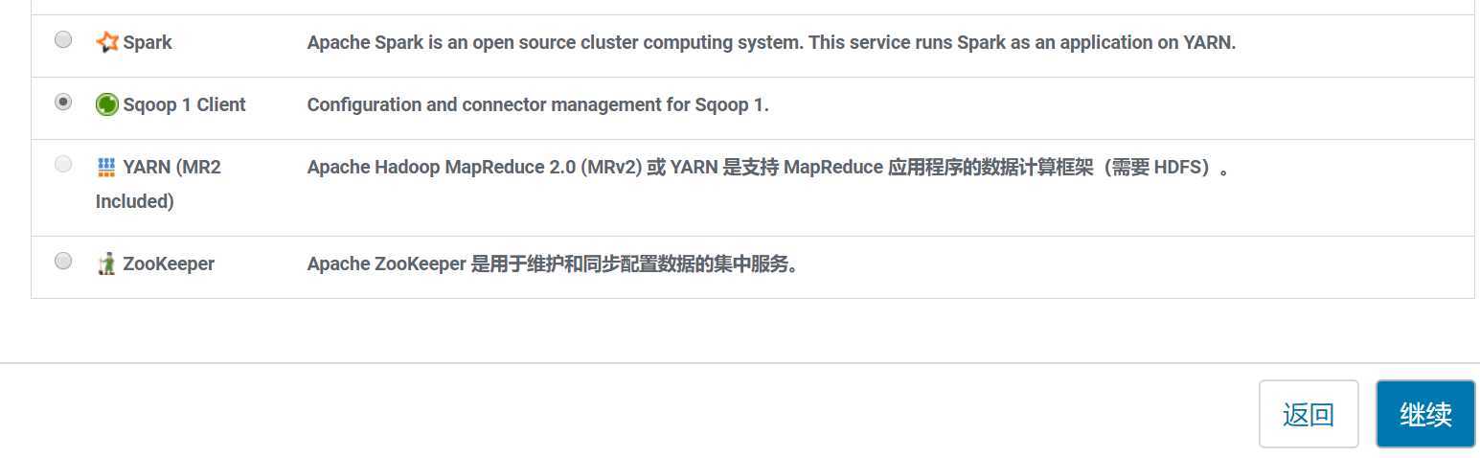This screenshot has width=1480, height=458.
Task: Click the Spark star icon
Action: point(107,42)
